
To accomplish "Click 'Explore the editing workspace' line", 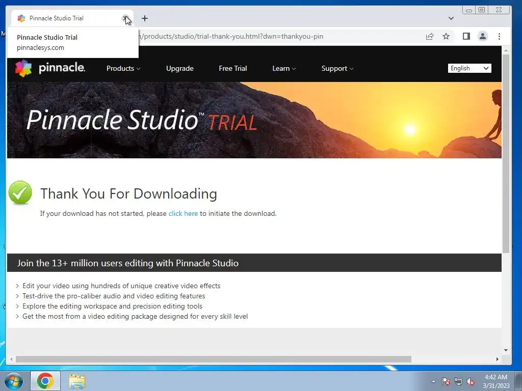I will coord(112,306).
